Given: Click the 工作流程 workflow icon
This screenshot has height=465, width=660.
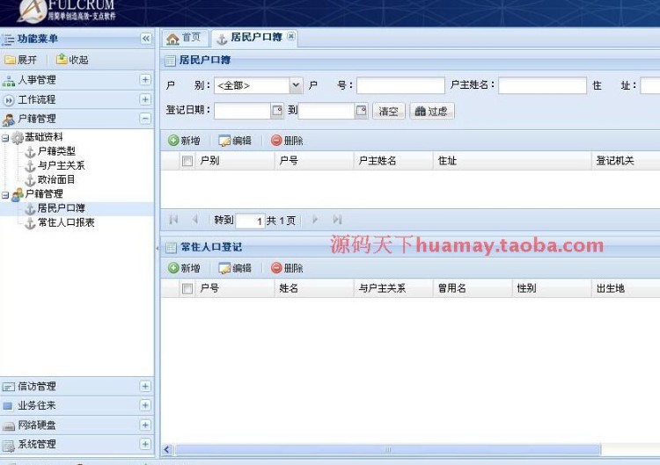Looking at the screenshot, I should (x=9, y=100).
